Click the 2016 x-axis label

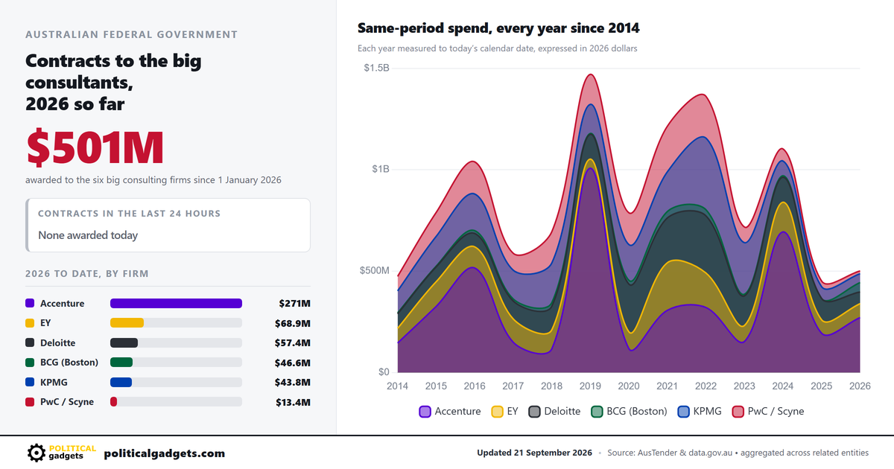coord(475,386)
